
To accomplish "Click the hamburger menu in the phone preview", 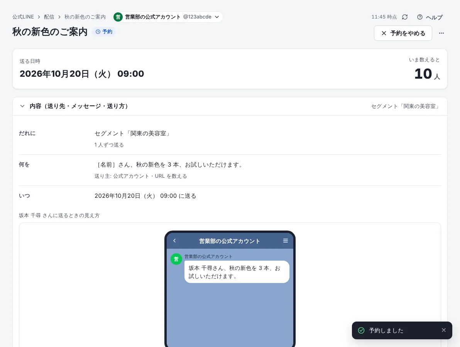I will coord(286,241).
